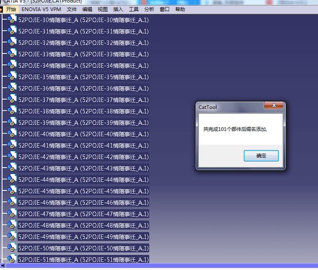Click the product icon for 52POJIE-48
The image size is (318, 270).
tap(12, 224)
